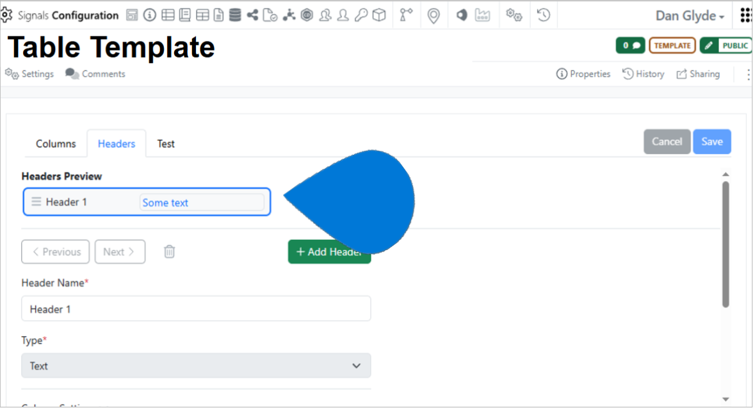The image size is (753, 408).
Task: Click the share nodes icon in toolbar
Action: (x=252, y=15)
